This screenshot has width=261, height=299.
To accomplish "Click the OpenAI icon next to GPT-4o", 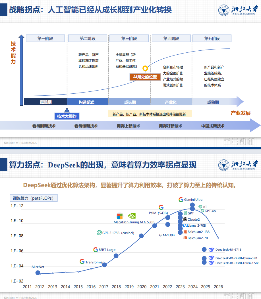I will click(x=202, y=211).
